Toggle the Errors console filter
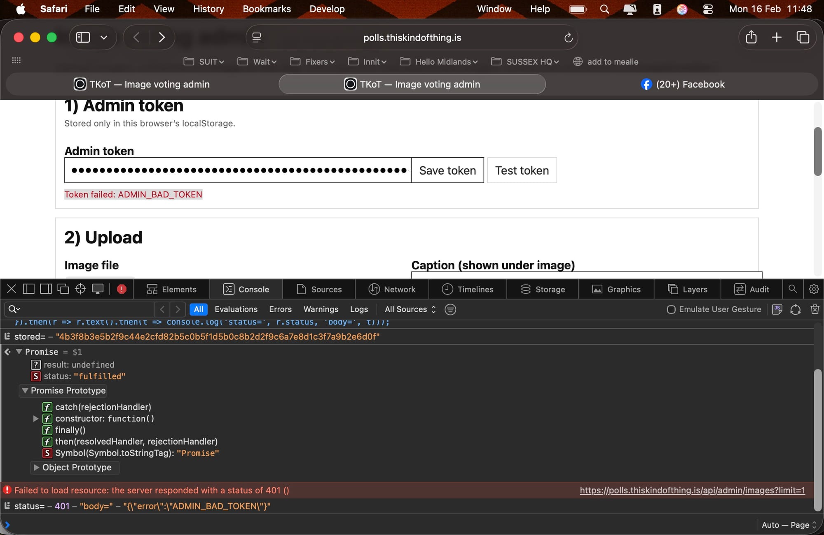The image size is (824, 535). pos(280,309)
